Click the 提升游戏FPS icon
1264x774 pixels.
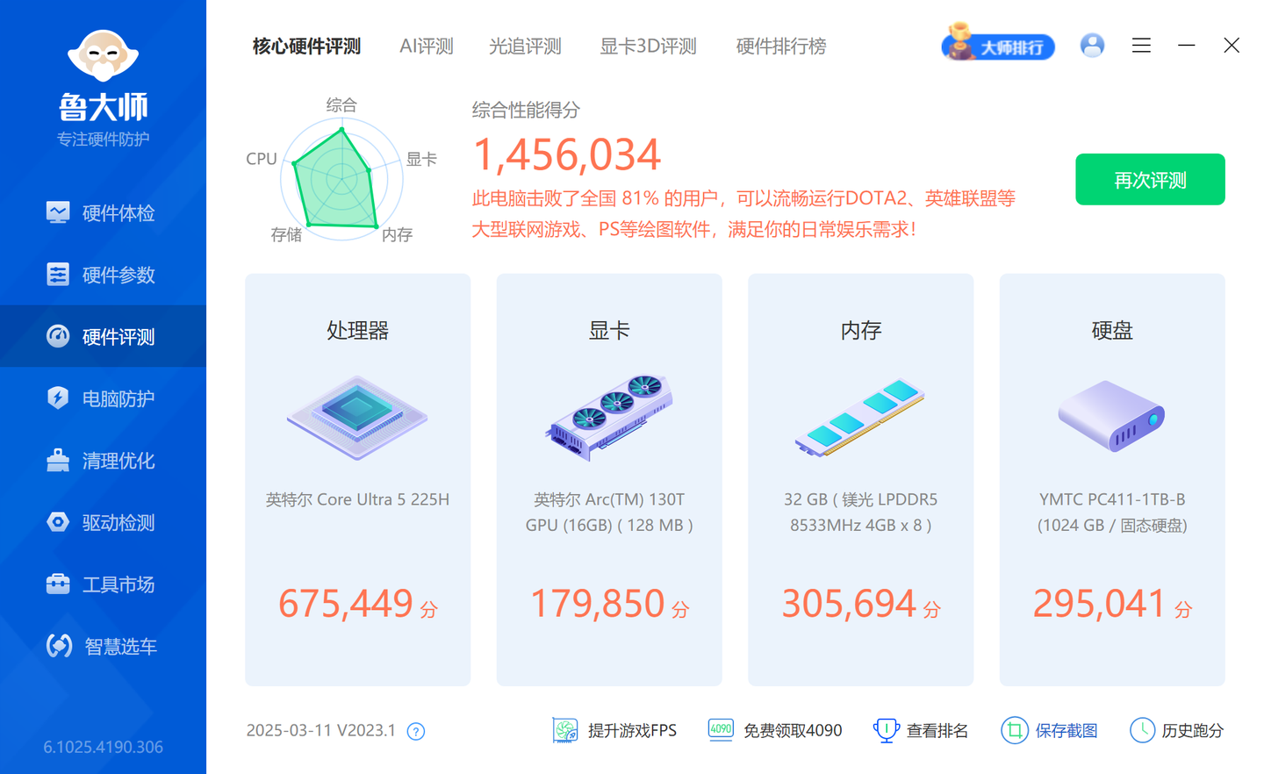click(x=565, y=730)
